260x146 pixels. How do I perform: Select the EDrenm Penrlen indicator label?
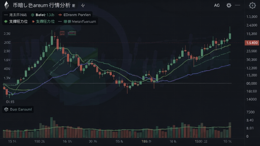tap(77, 15)
